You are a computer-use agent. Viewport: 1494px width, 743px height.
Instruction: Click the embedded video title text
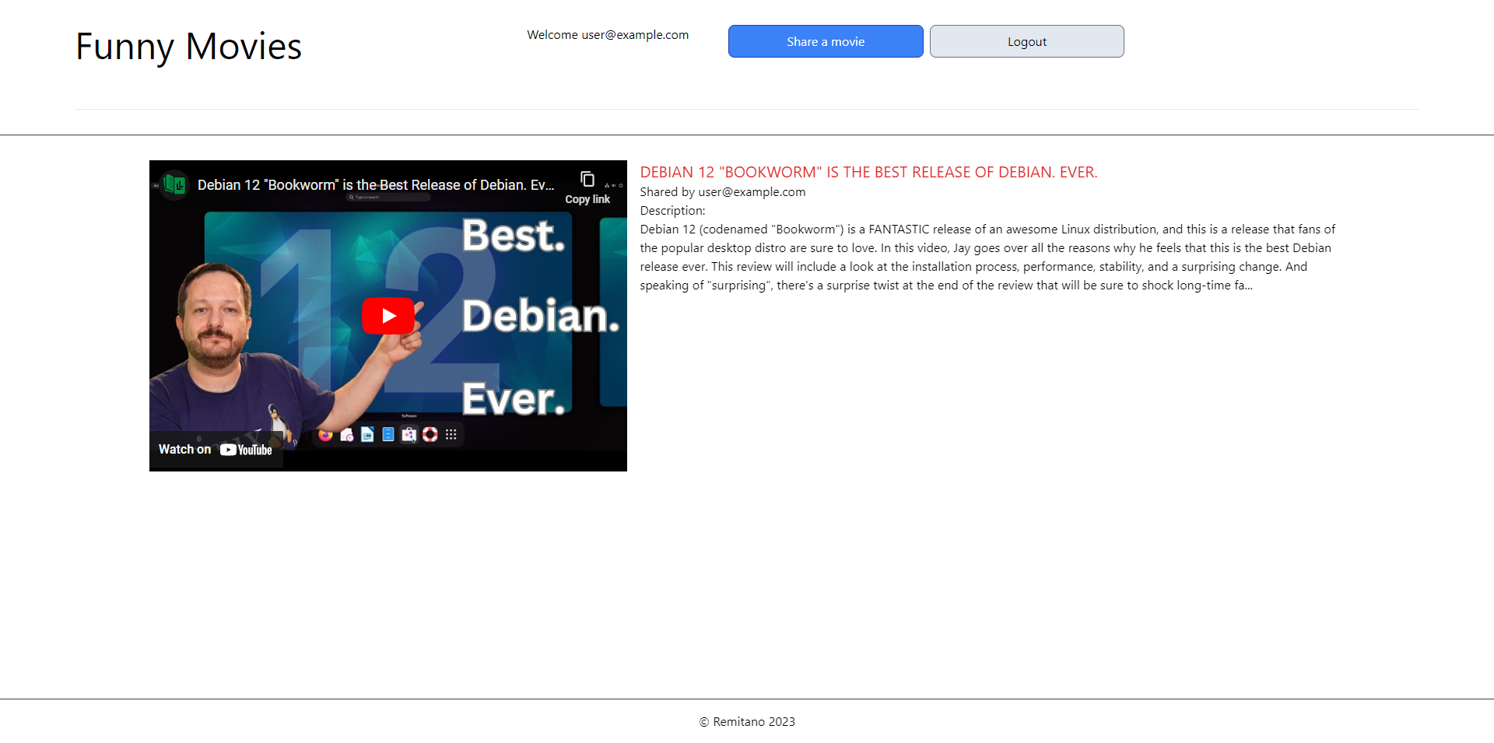pyautogui.click(x=376, y=185)
